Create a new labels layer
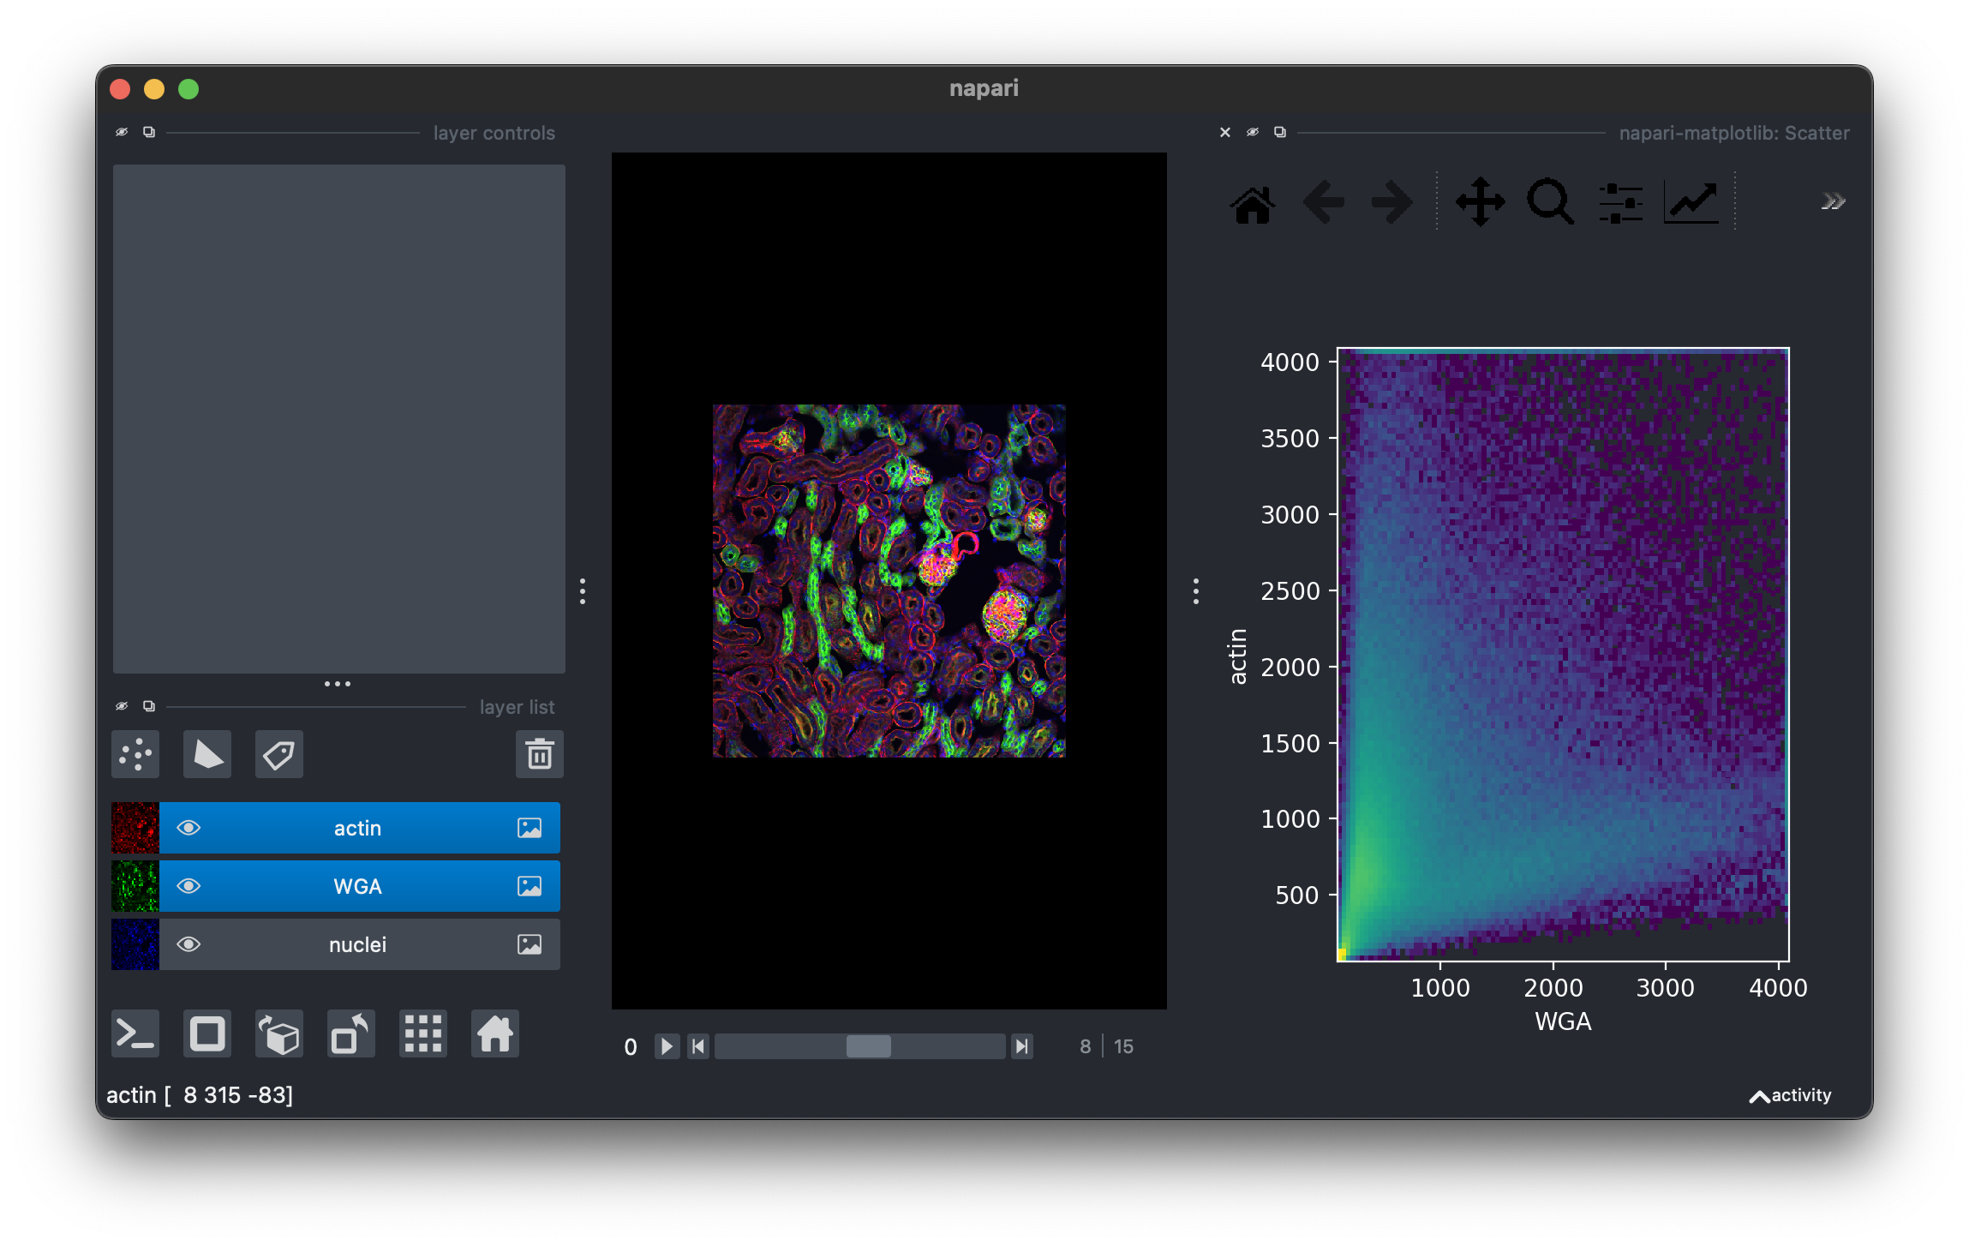1969x1246 pixels. 279,755
